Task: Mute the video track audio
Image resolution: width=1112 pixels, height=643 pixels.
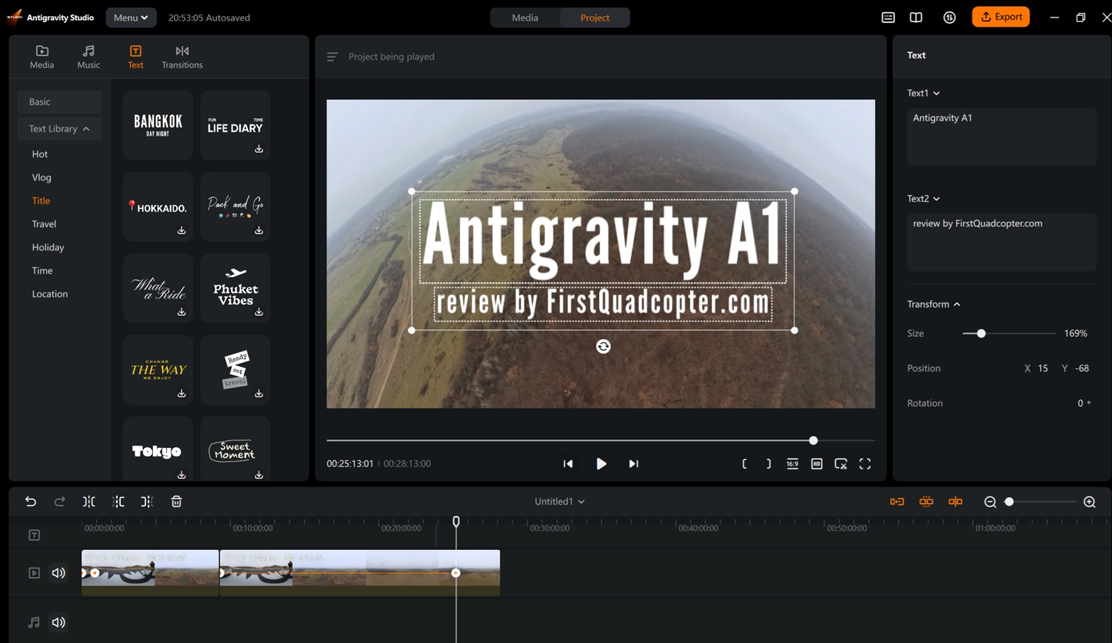Action: 58,573
